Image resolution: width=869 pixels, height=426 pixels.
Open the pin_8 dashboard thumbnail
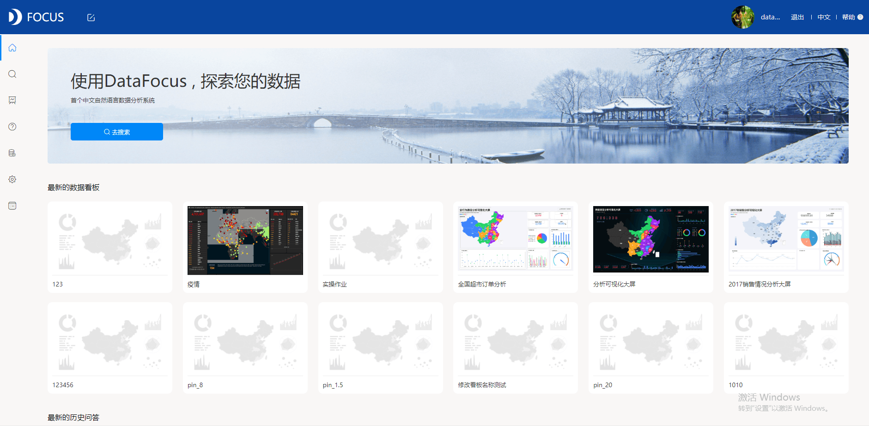[245, 341]
